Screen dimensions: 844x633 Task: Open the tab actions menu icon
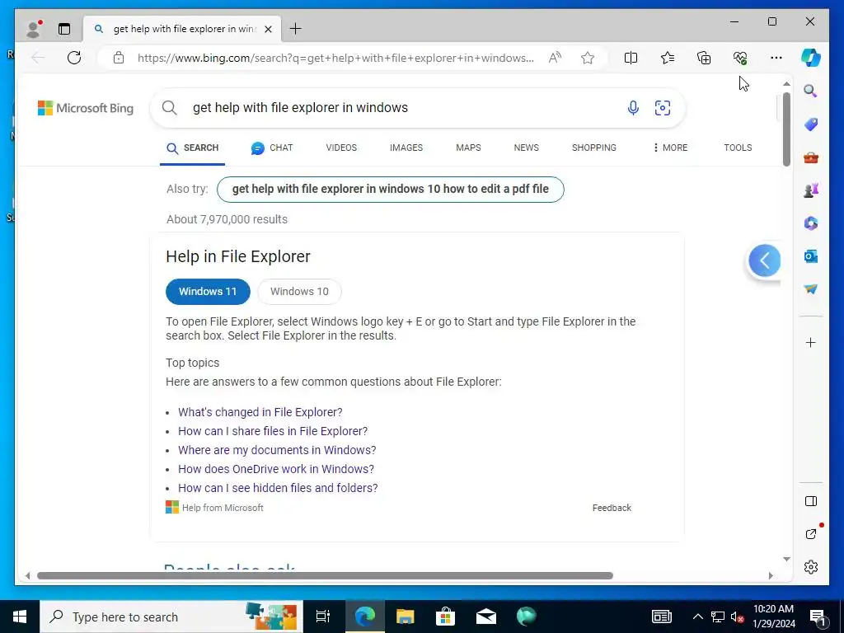64,29
